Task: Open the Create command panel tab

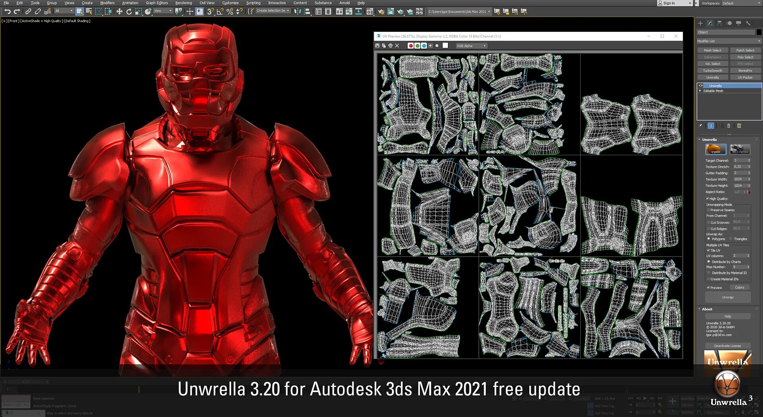Action: point(701,23)
